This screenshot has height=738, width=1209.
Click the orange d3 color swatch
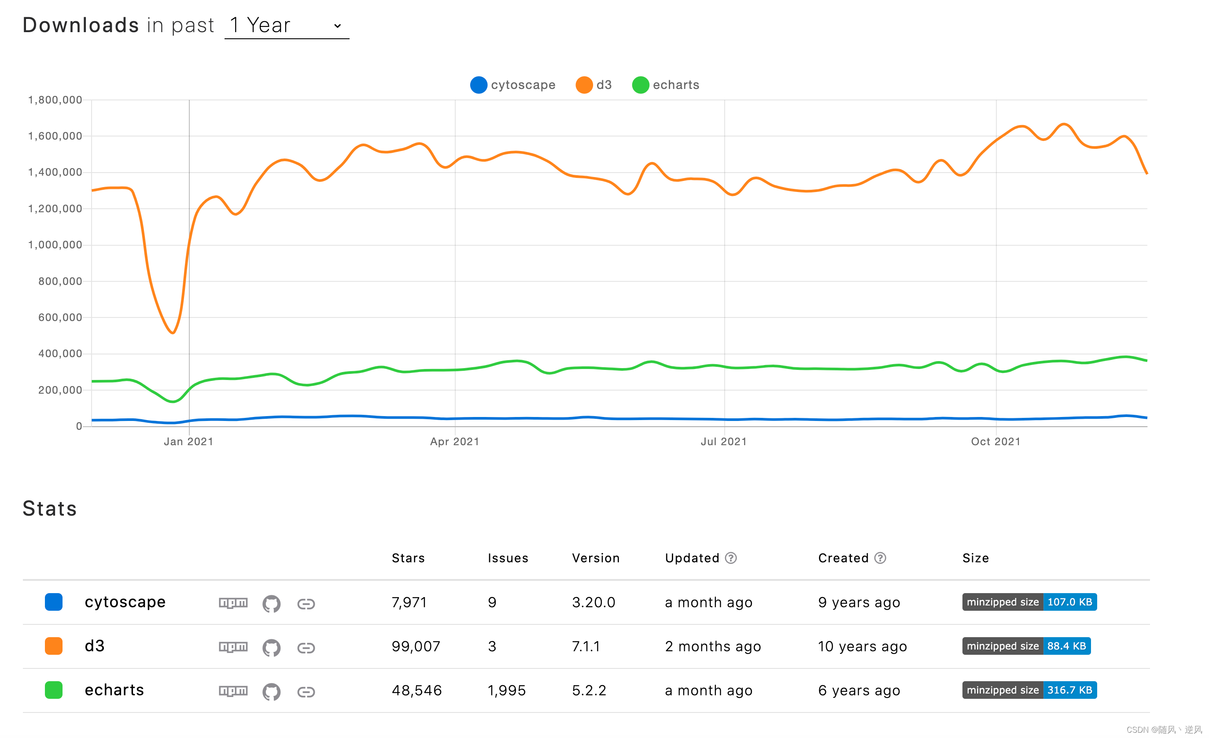[53, 646]
